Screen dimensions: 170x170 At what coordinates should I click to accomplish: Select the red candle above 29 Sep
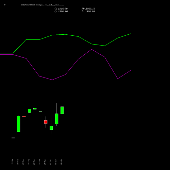tap(46, 122)
